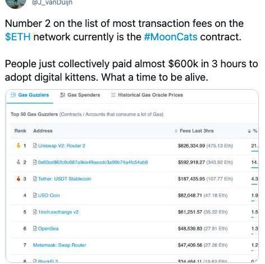Open Tether: USDT Stablecoin link
This screenshot has width=265, height=264.
[x=65, y=179]
